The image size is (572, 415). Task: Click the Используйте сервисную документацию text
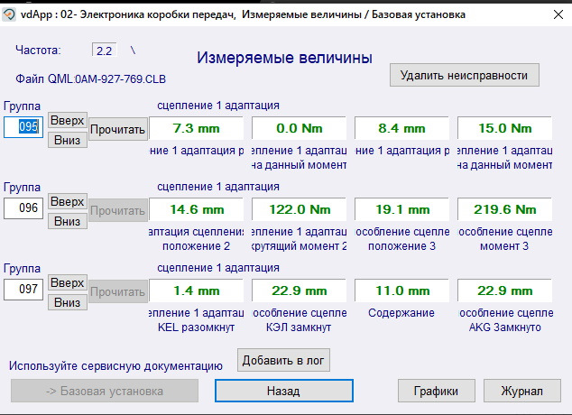[x=115, y=366]
